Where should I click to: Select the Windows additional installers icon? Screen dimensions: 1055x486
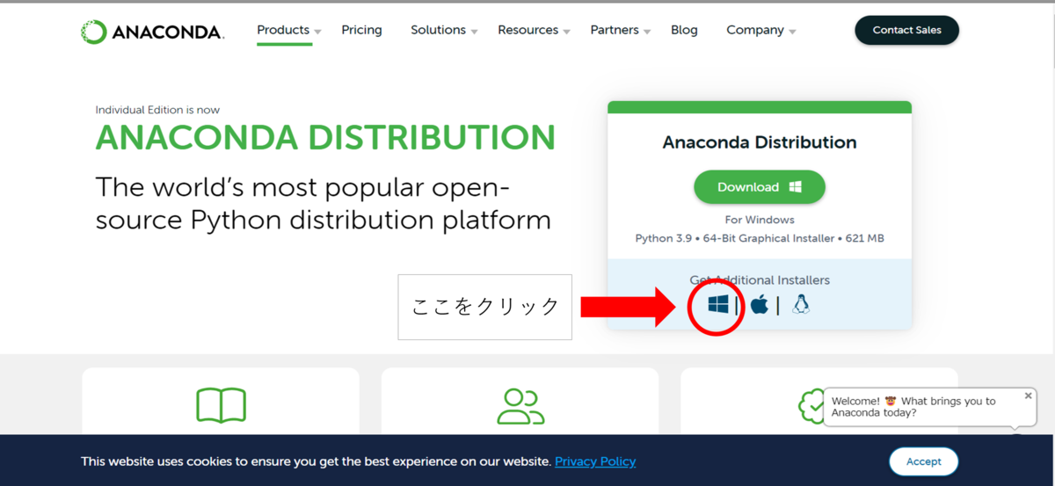coord(717,304)
